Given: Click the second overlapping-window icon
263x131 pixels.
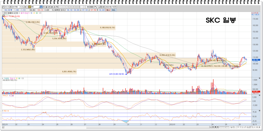Looking at the screenshot, I should [x=234, y=127].
